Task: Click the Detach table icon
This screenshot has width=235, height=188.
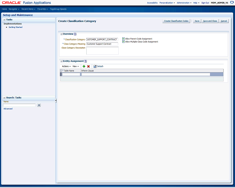Action: (95, 66)
